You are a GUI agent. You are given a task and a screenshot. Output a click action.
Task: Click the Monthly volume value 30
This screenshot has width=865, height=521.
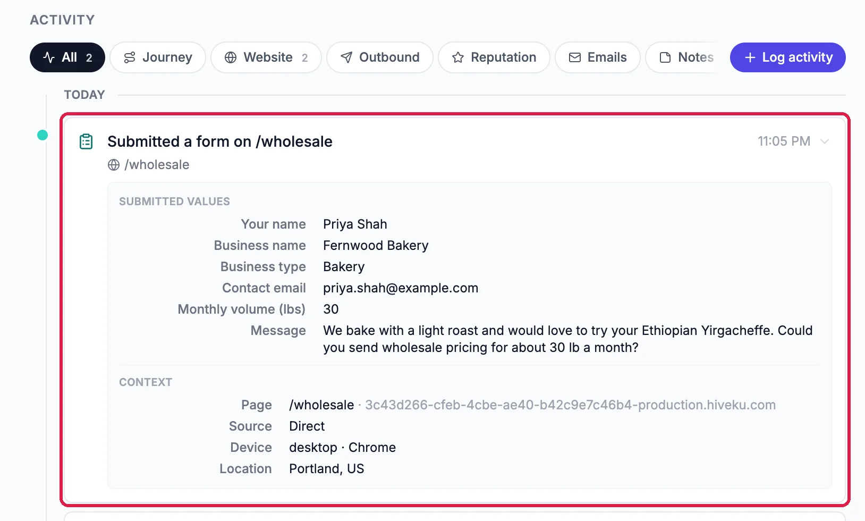[330, 309]
